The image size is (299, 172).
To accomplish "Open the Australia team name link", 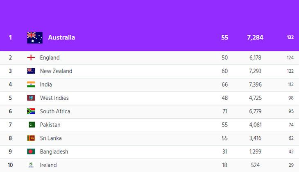I will pos(61,37).
